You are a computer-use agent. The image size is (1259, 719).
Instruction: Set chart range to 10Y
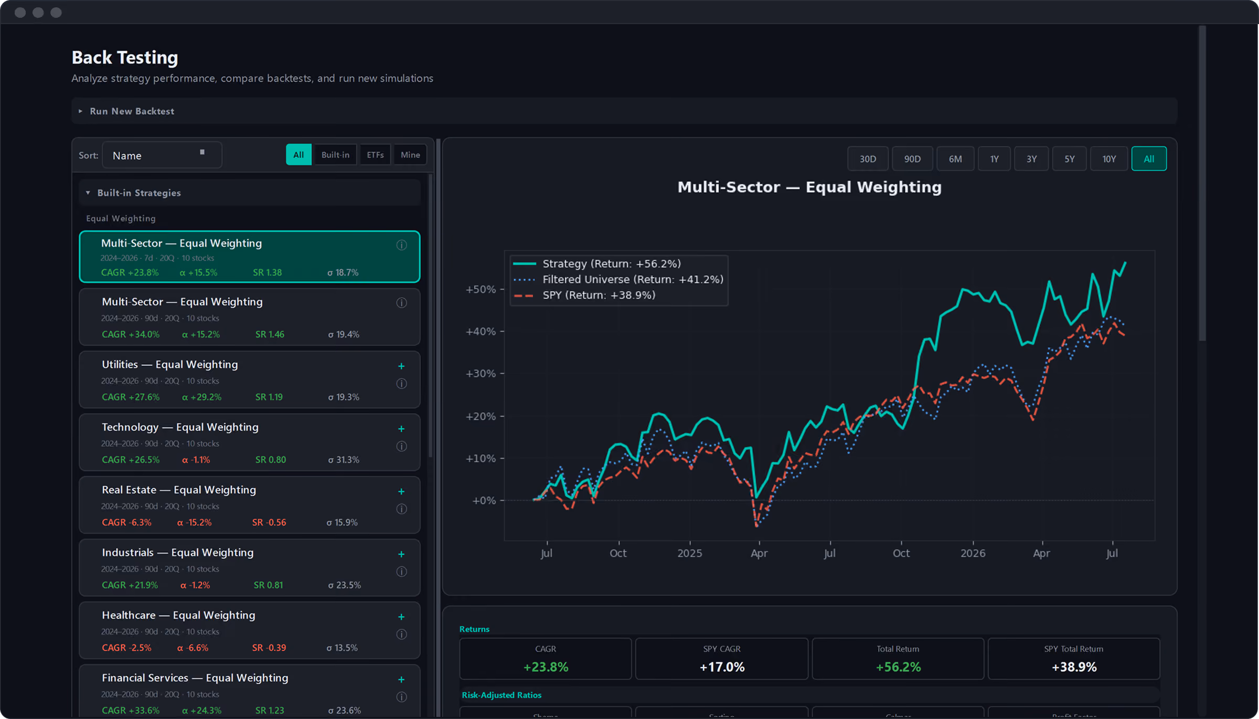point(1109,159)
